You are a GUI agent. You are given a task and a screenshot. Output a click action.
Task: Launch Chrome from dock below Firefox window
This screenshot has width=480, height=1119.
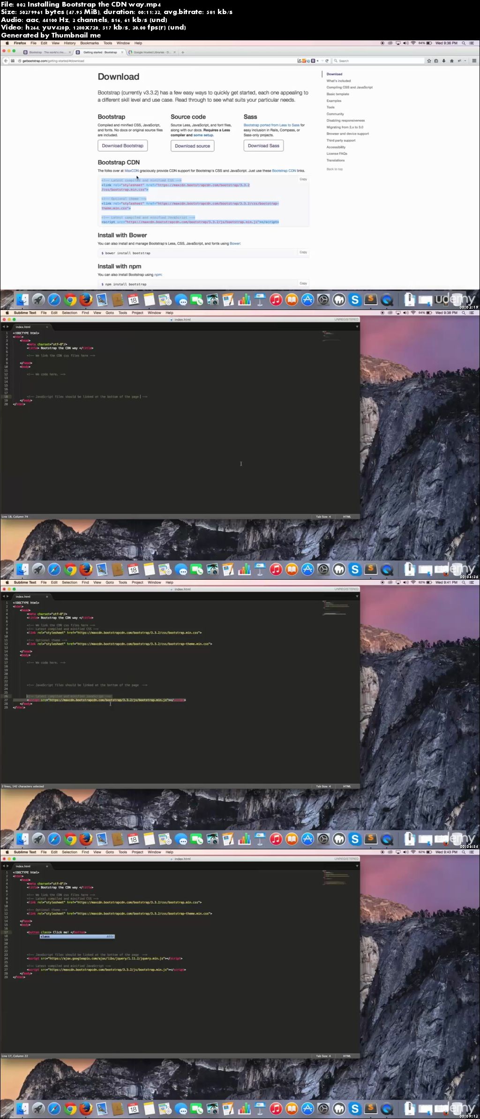click(x=70, y=300)
